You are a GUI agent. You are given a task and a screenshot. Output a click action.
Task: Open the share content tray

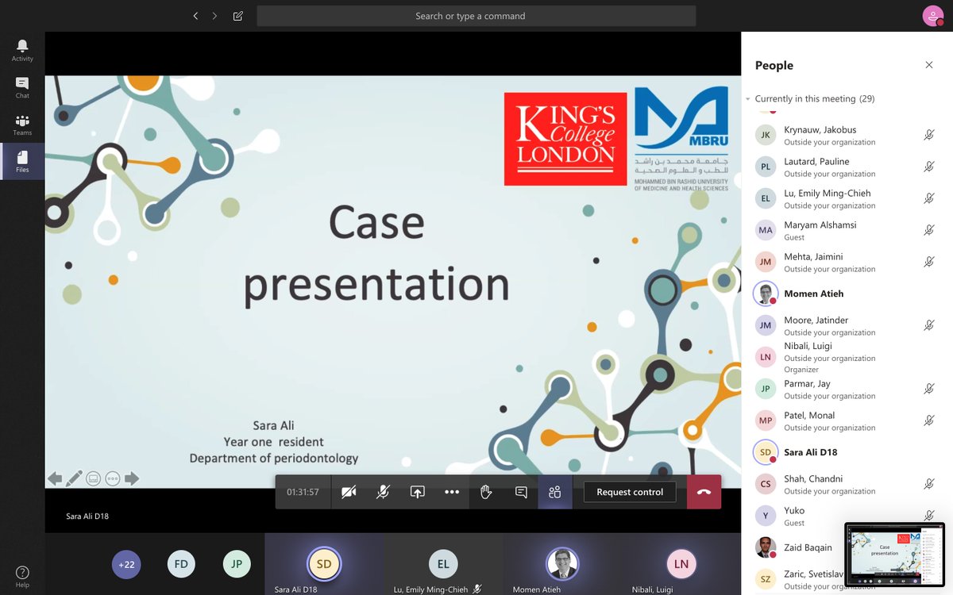click(x=417, y=492)
